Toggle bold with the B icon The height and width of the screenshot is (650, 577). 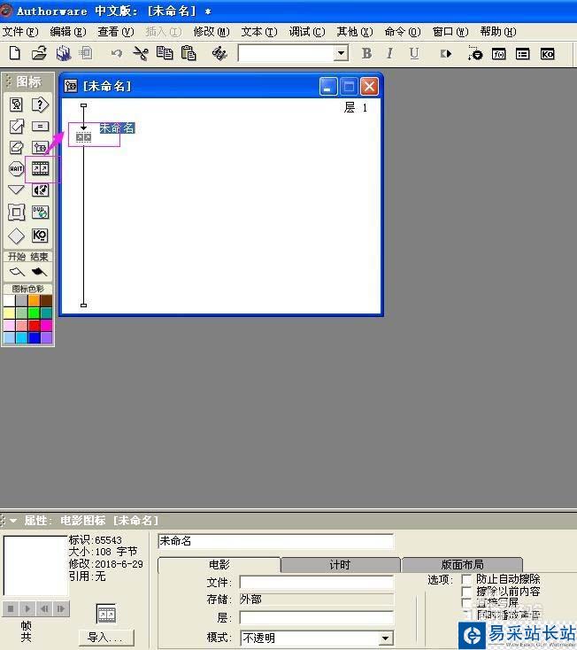(x=366, y=53)
